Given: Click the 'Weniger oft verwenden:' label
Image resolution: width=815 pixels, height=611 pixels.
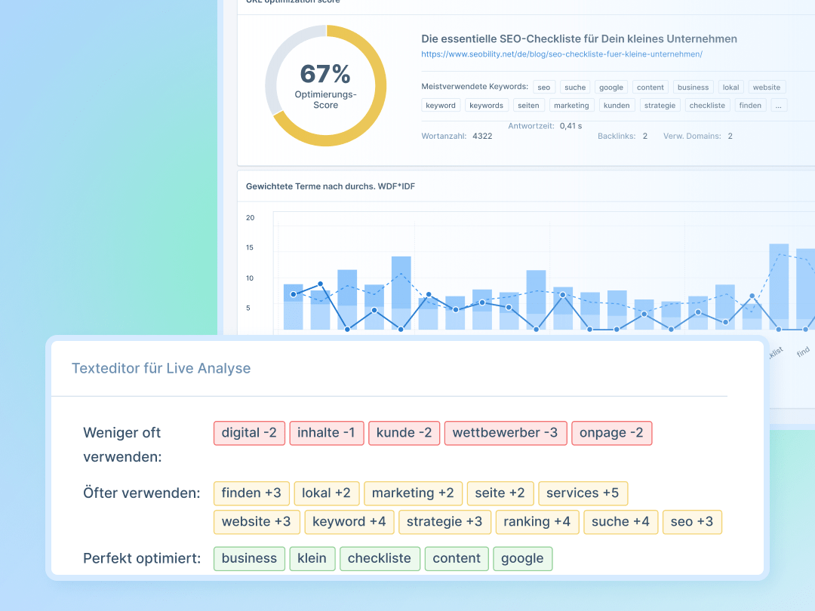Looking at the screenshot, I should [123, 445].
